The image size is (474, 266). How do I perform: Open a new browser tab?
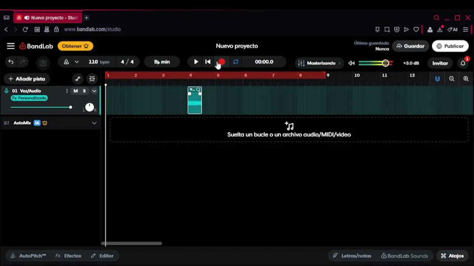(86, 18)
